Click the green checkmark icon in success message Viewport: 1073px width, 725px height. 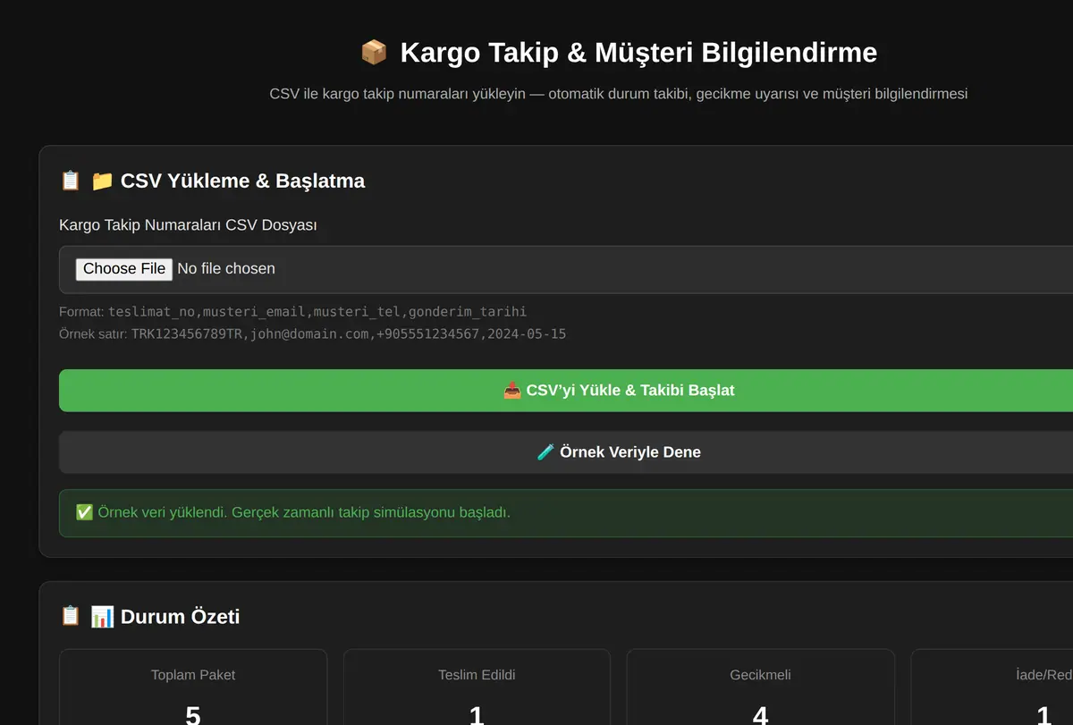(84, 512)
